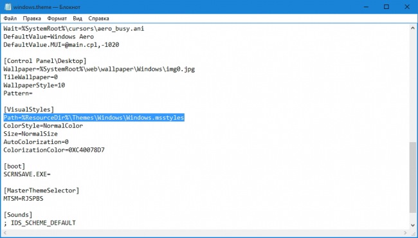Screen dimensions: 418x238
Task: Click the Wait=%SystemRoot%\cursors\aero_busy.ani line
Action: point(74,28)
